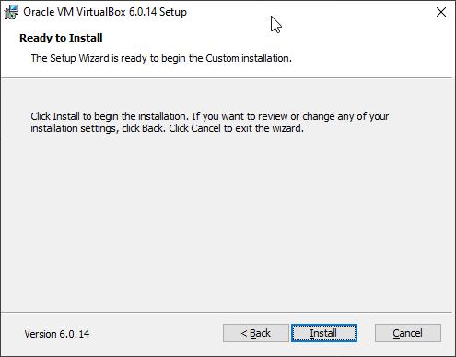Screen dimensions: 456x357
Task: Click empty title bar space beside the title
Action: pos(338,12)
